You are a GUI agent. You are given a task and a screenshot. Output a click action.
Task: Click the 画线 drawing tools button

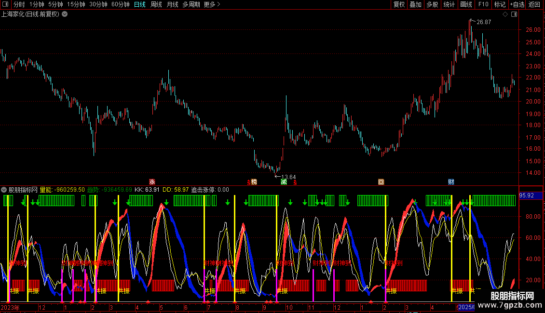[x=466, y=5]
